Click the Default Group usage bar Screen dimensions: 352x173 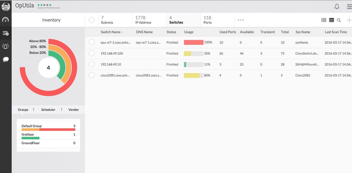(x=48, y=130)
